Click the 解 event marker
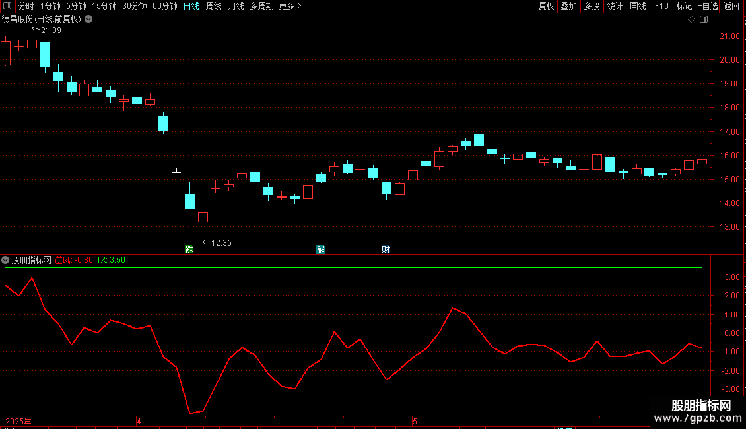 pyautogui.click(x=321, y=249)
